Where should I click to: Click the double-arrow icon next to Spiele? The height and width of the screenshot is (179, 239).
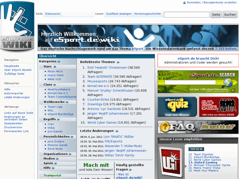[56, 163]
